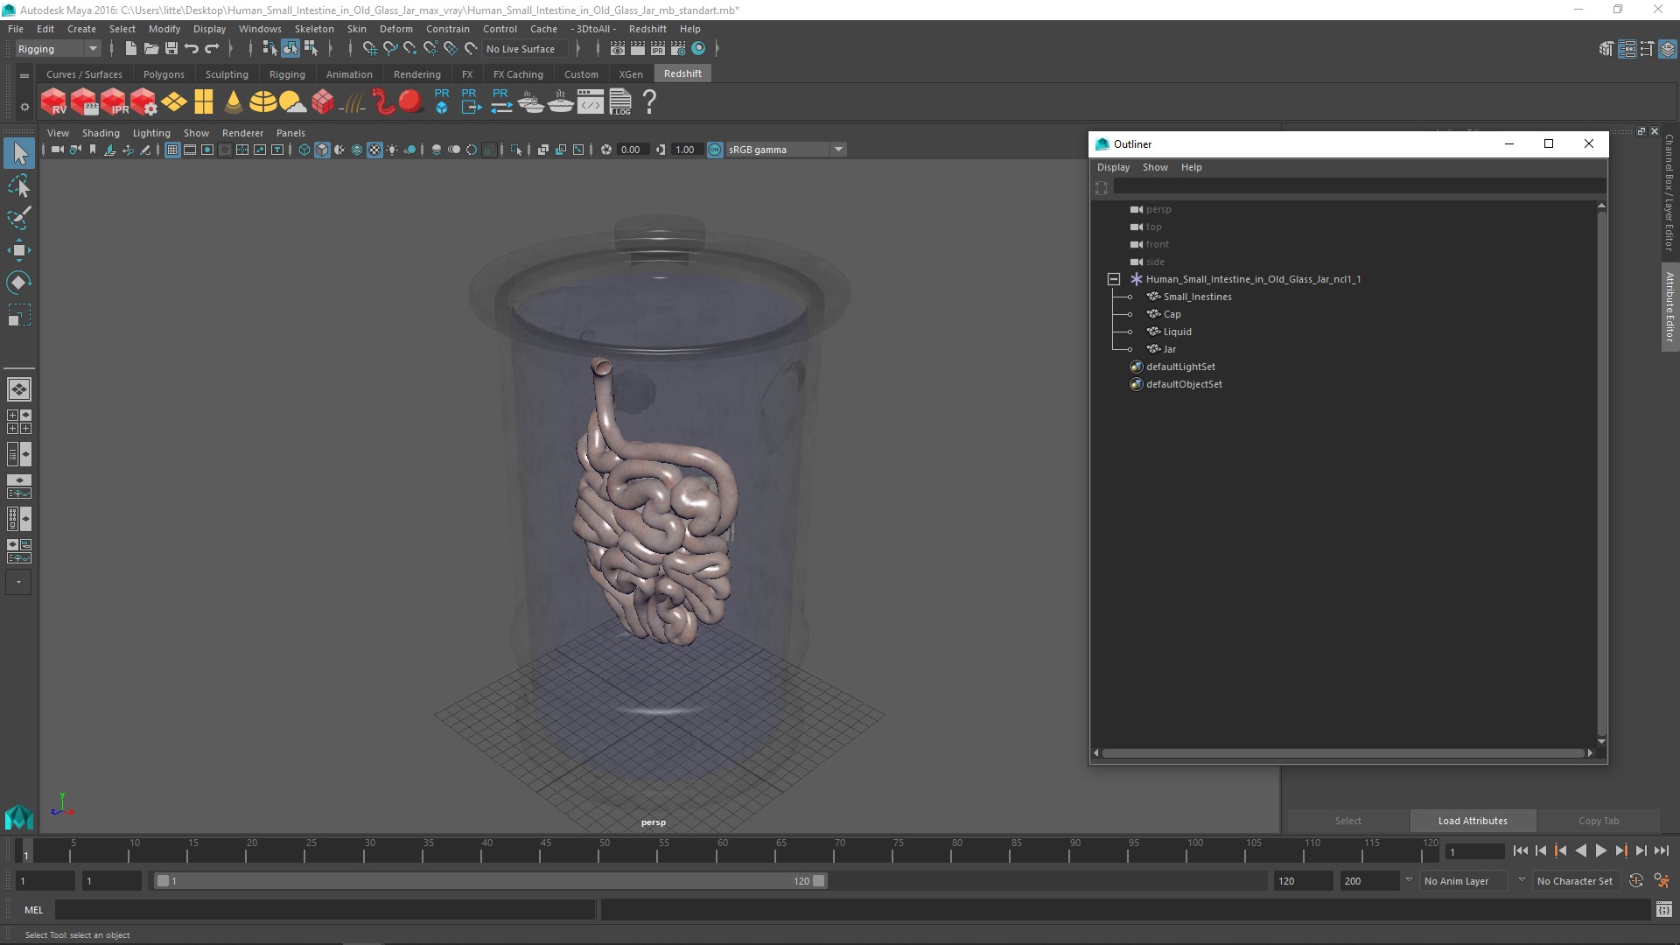Click frame 60 on the time slider
1680x945 pixels.
[722, 850]
